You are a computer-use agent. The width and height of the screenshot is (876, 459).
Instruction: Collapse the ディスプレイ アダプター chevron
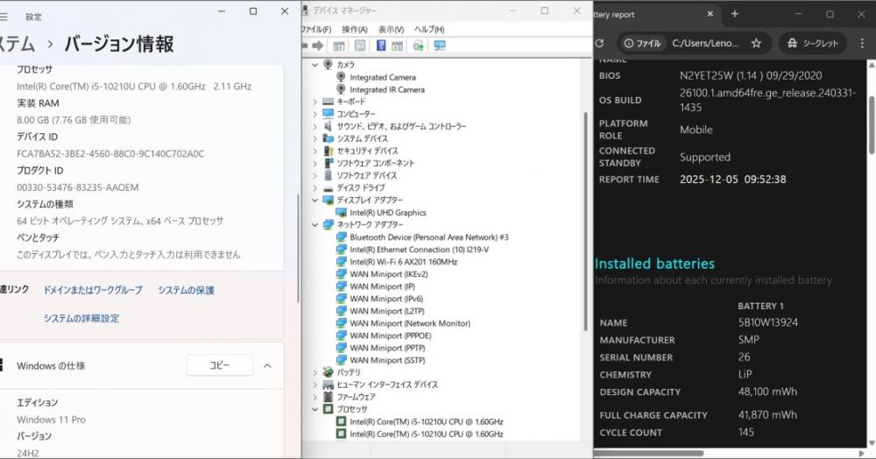tap(315, 200)
